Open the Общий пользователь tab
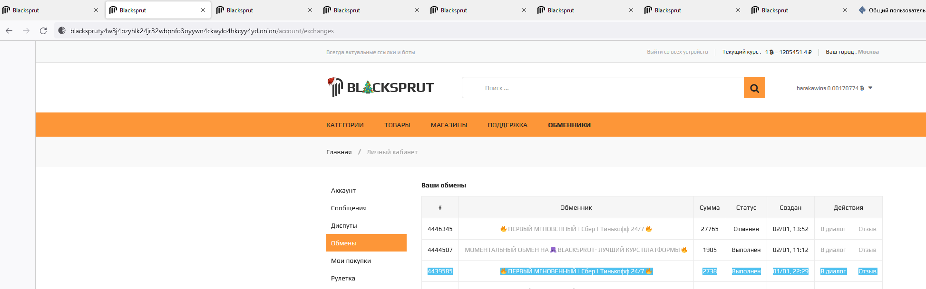This screenshot has width=926, height=289. pos(892,10)
